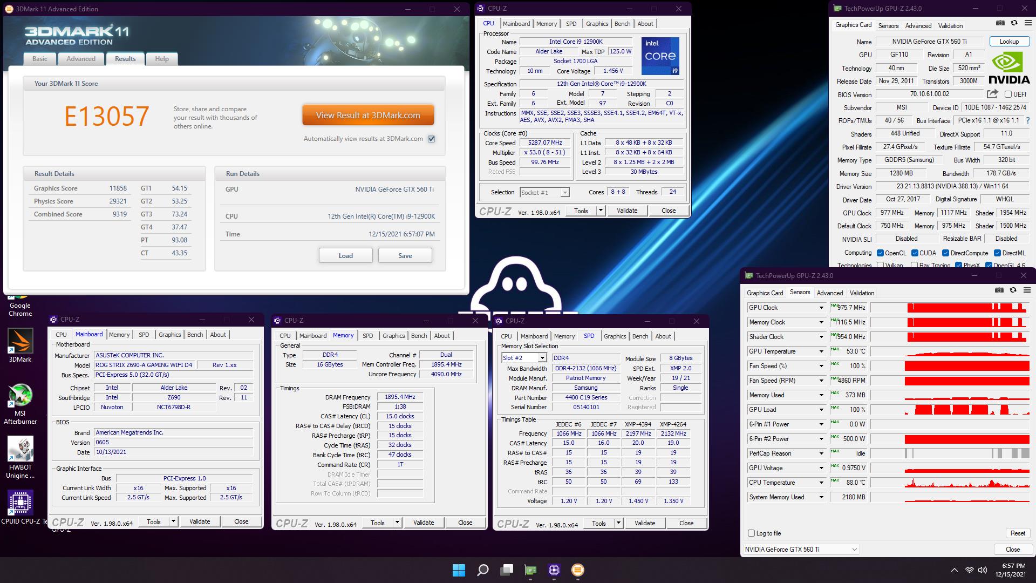The image size is (1036, 583).
Task: Open the Fan Speed (RPM) sensor dropdown
Action: [821, 381]
